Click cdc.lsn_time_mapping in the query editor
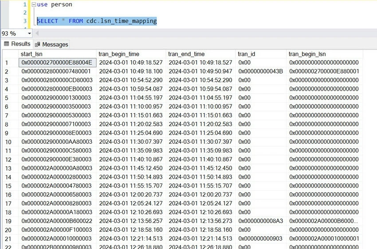 [x=122, y=21]
